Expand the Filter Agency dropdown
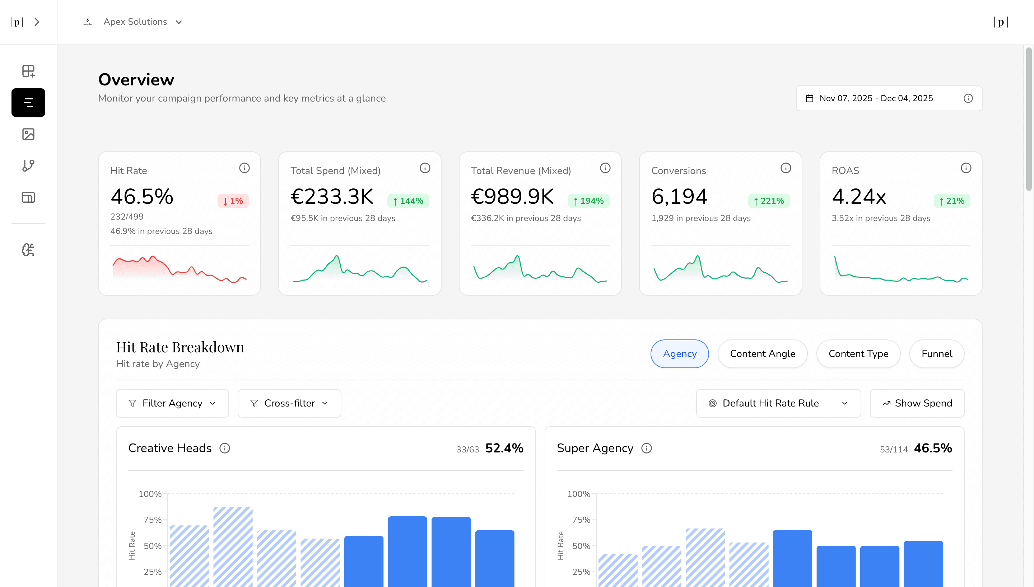 pyautogui.click(x=172, y=403)
